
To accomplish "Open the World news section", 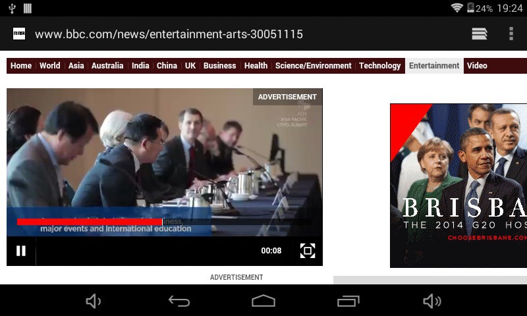I will (49, 66).
